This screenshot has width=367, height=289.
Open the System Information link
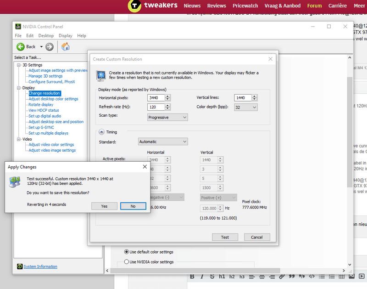tap(40, 266)
